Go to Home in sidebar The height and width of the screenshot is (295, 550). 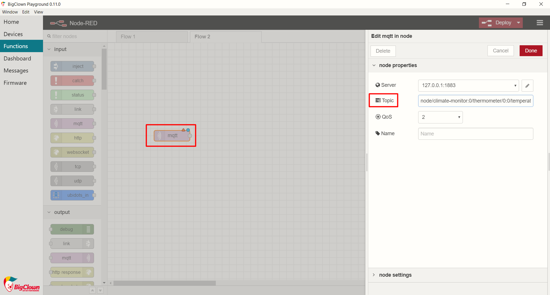coord(21,22)
